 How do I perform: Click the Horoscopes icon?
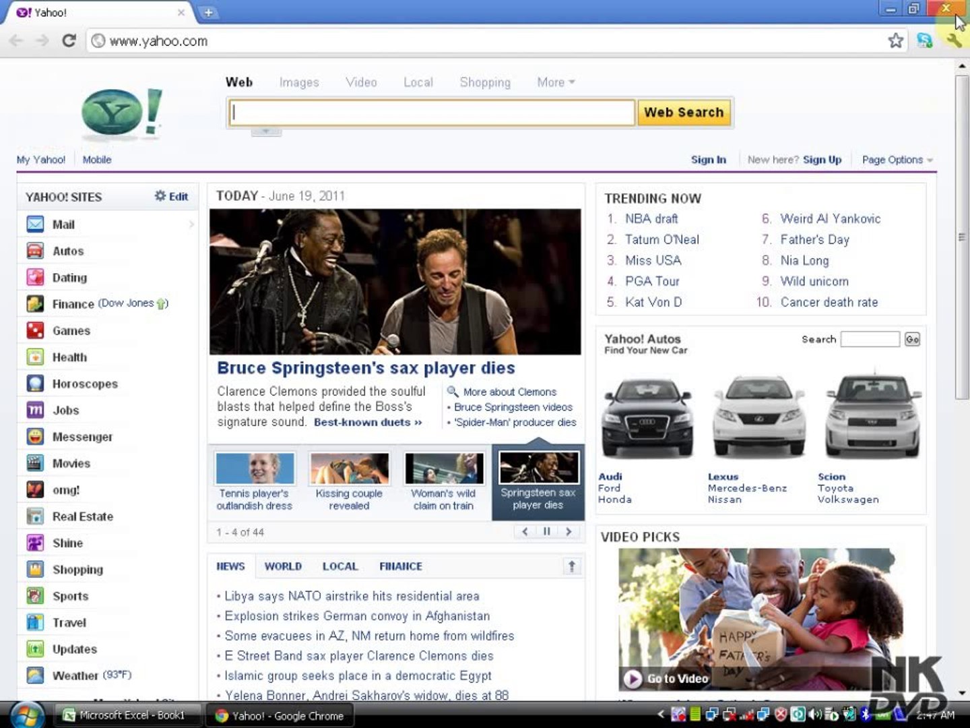(x=35, y=384)
